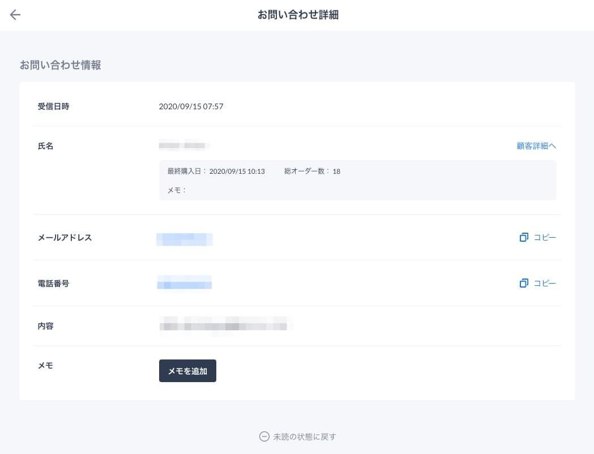Click the お問い合わせ情報 section header
The height and width of the screenshot is (454, 594).
(x=61, y=65)
